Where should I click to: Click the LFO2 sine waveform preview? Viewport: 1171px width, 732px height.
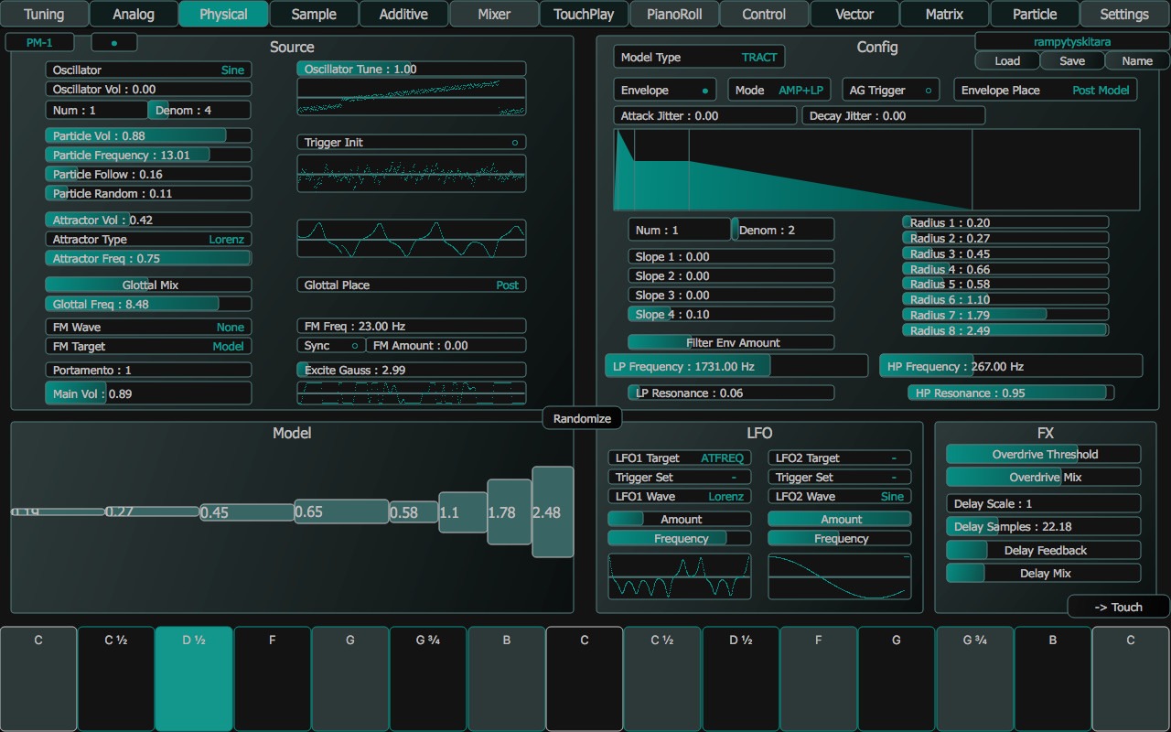pos(839,576)
